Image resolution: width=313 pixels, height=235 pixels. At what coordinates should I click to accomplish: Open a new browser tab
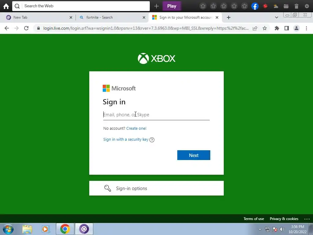click(229, 17)
